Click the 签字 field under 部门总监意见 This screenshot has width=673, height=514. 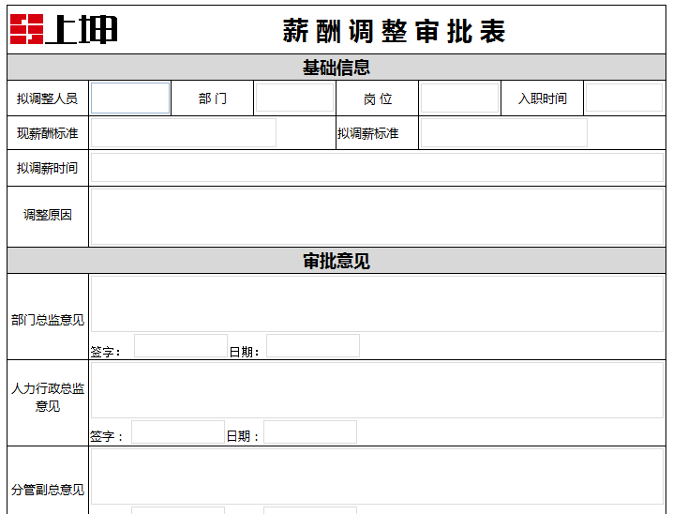point(181,346)
